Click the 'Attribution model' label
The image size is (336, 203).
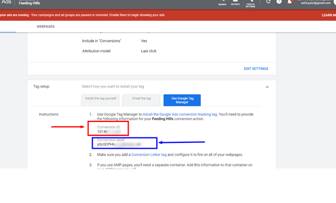tap(96, 51)
